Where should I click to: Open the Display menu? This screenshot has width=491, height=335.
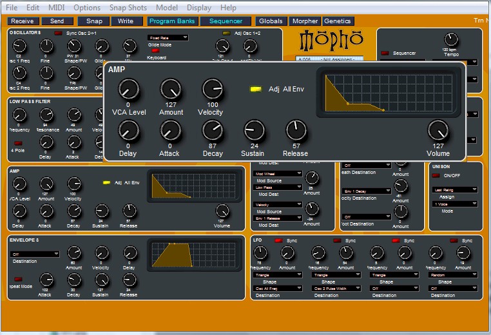click(199, 8)
